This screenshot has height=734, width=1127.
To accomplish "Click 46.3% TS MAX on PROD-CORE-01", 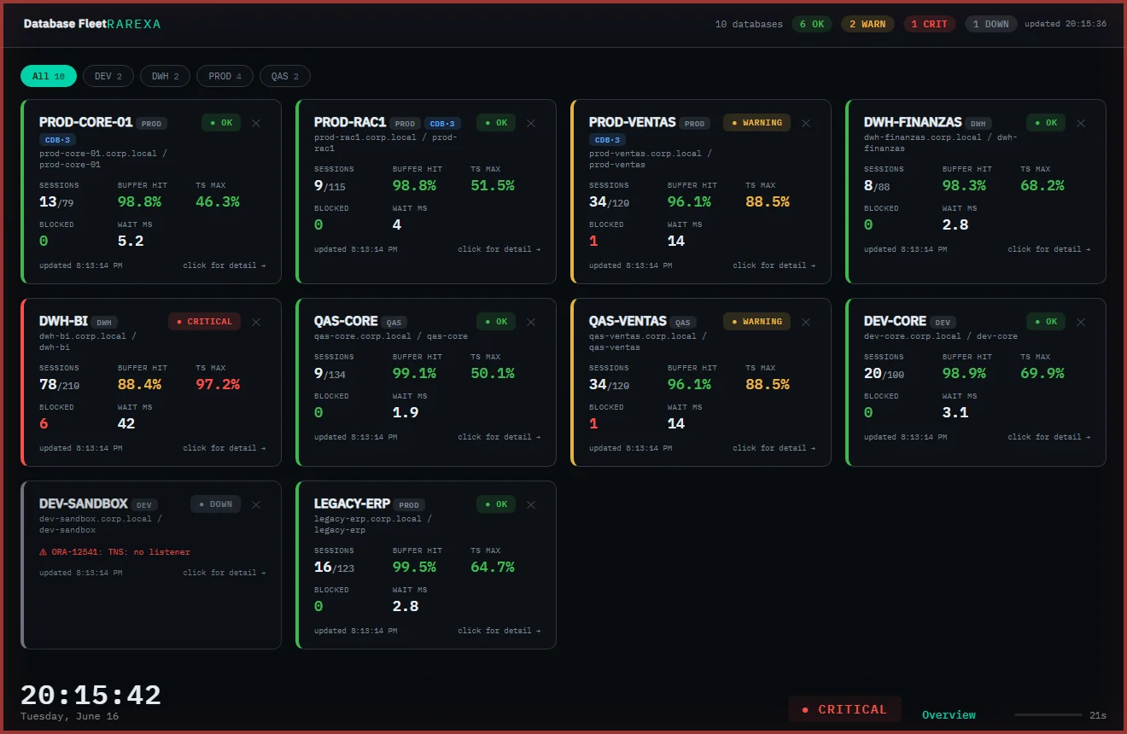I will (218, 201).
